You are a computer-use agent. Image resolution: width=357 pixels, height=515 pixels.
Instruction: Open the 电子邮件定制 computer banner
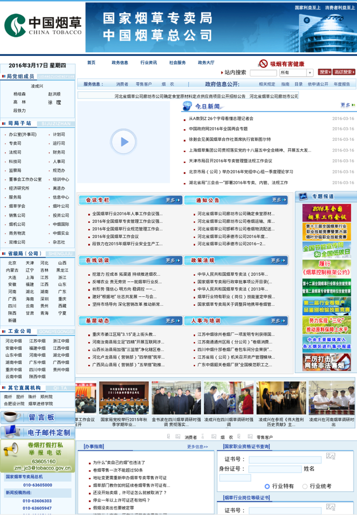(38, 432)
